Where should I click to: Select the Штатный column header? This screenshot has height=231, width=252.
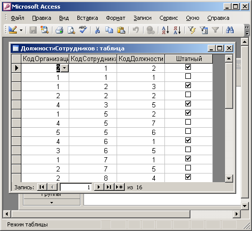(189, 59)
